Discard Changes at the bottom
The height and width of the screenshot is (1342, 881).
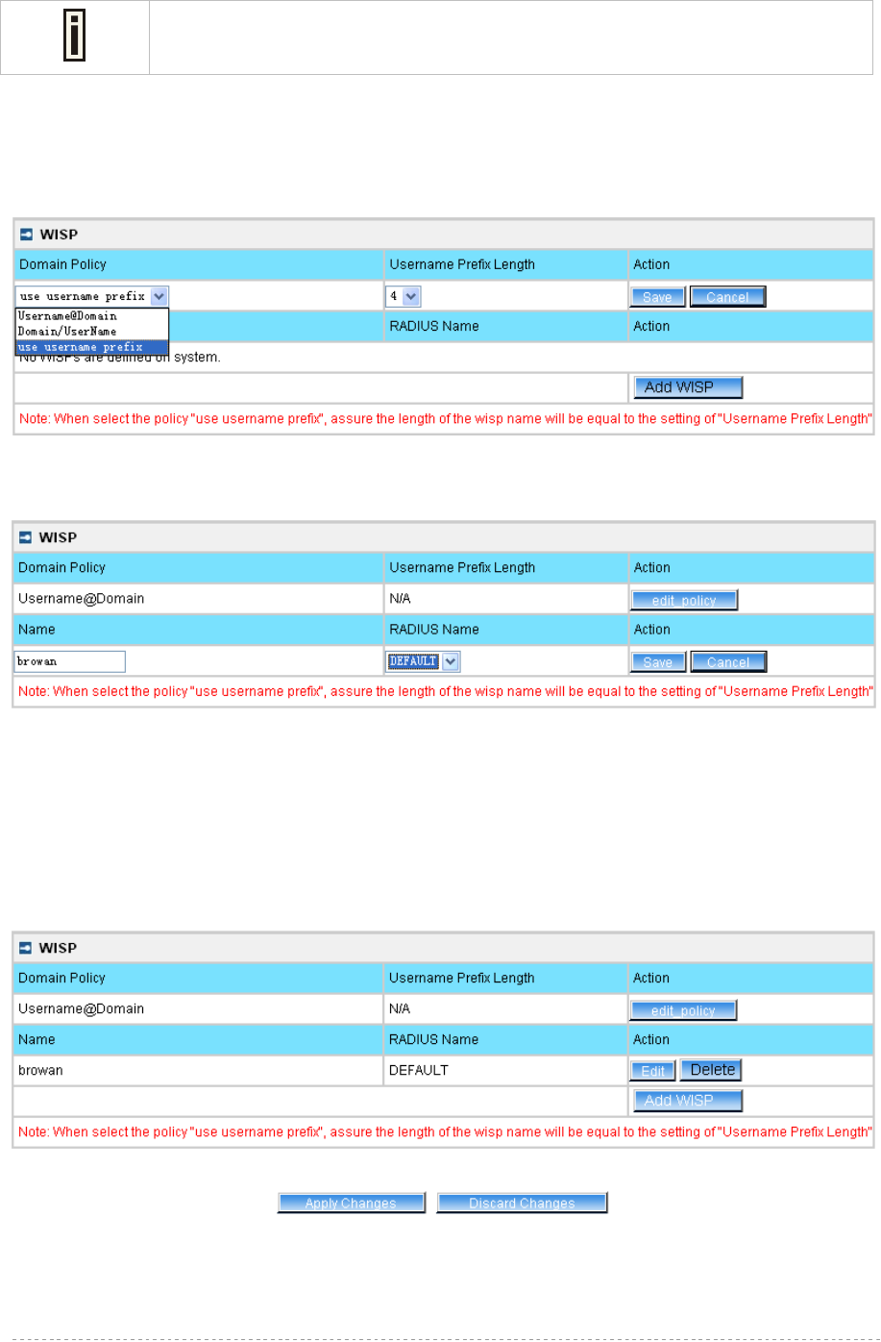pyautogui.click(x=522, y=1203)
